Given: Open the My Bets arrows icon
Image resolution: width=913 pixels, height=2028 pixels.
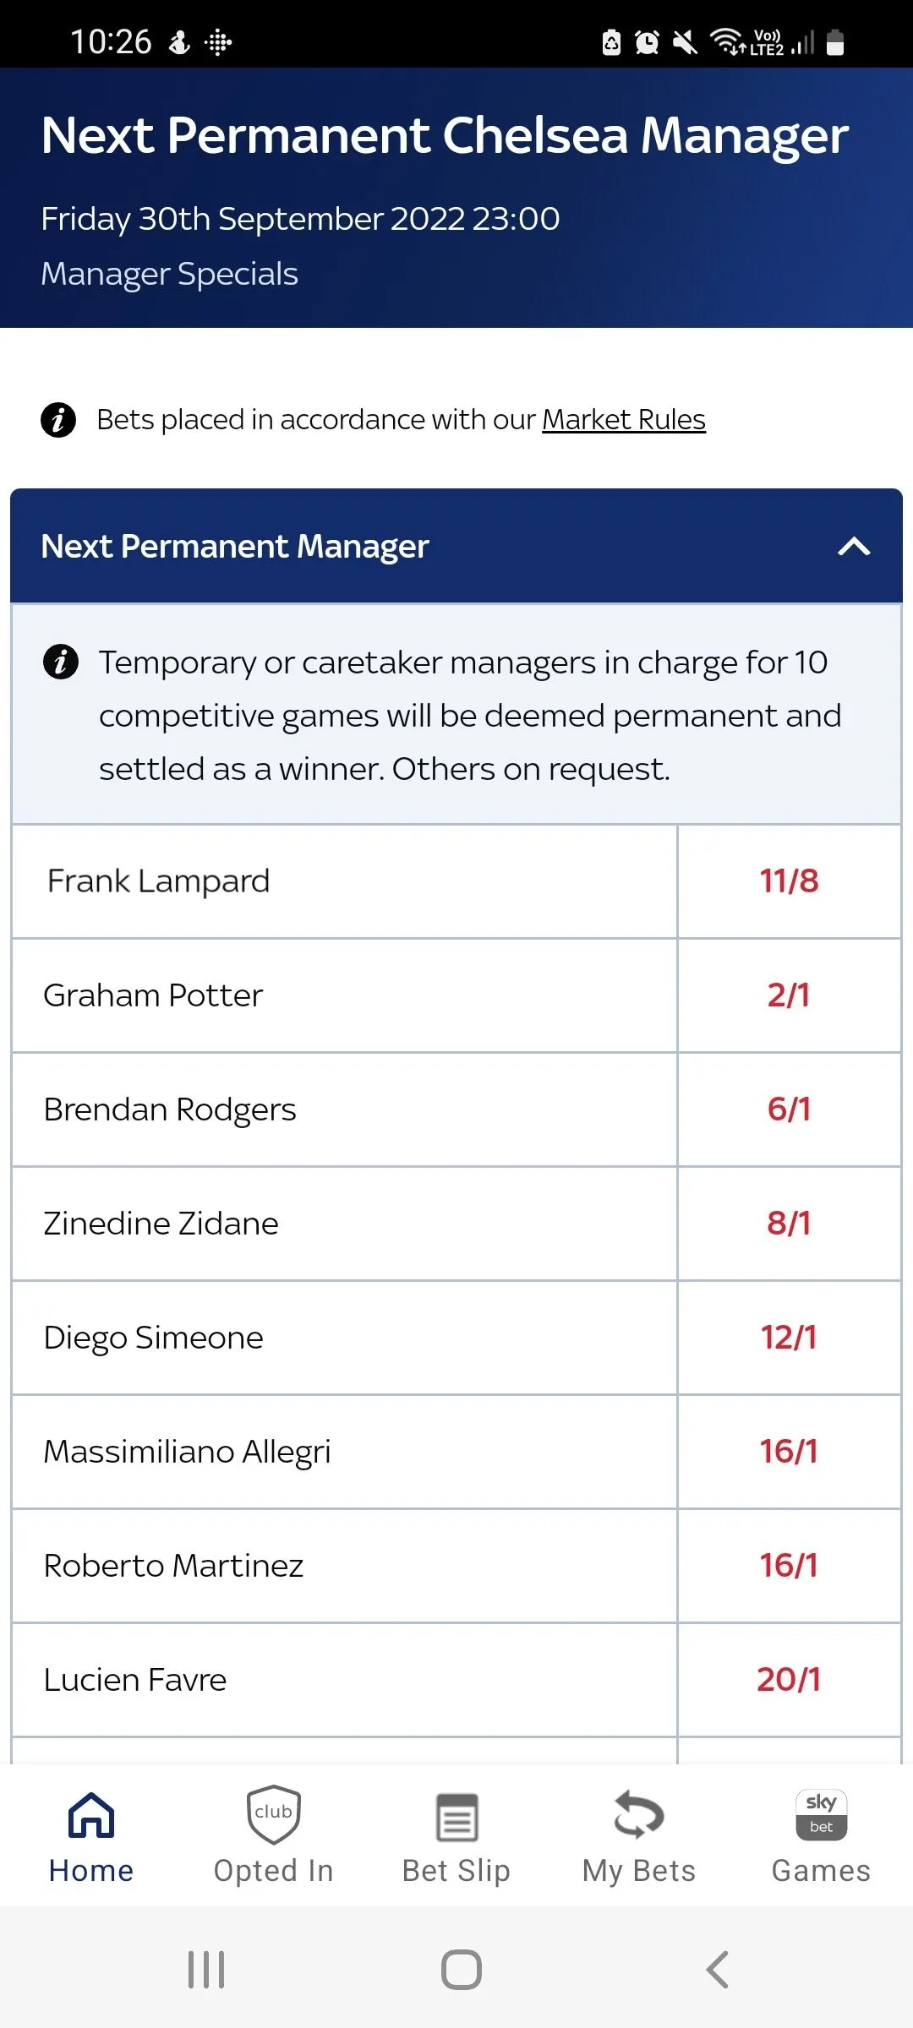Looking at the screenshot, I should click(639, 1815).
